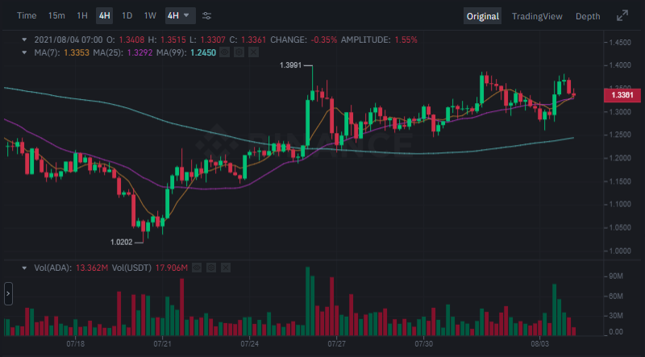The image size is (645, 357).
Task: Remove the MA indicator with X
Action: (253, 52)
